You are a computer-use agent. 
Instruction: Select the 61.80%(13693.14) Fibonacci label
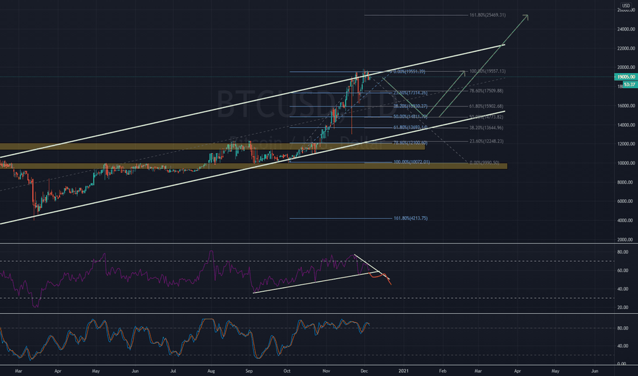tap(410, 127)
